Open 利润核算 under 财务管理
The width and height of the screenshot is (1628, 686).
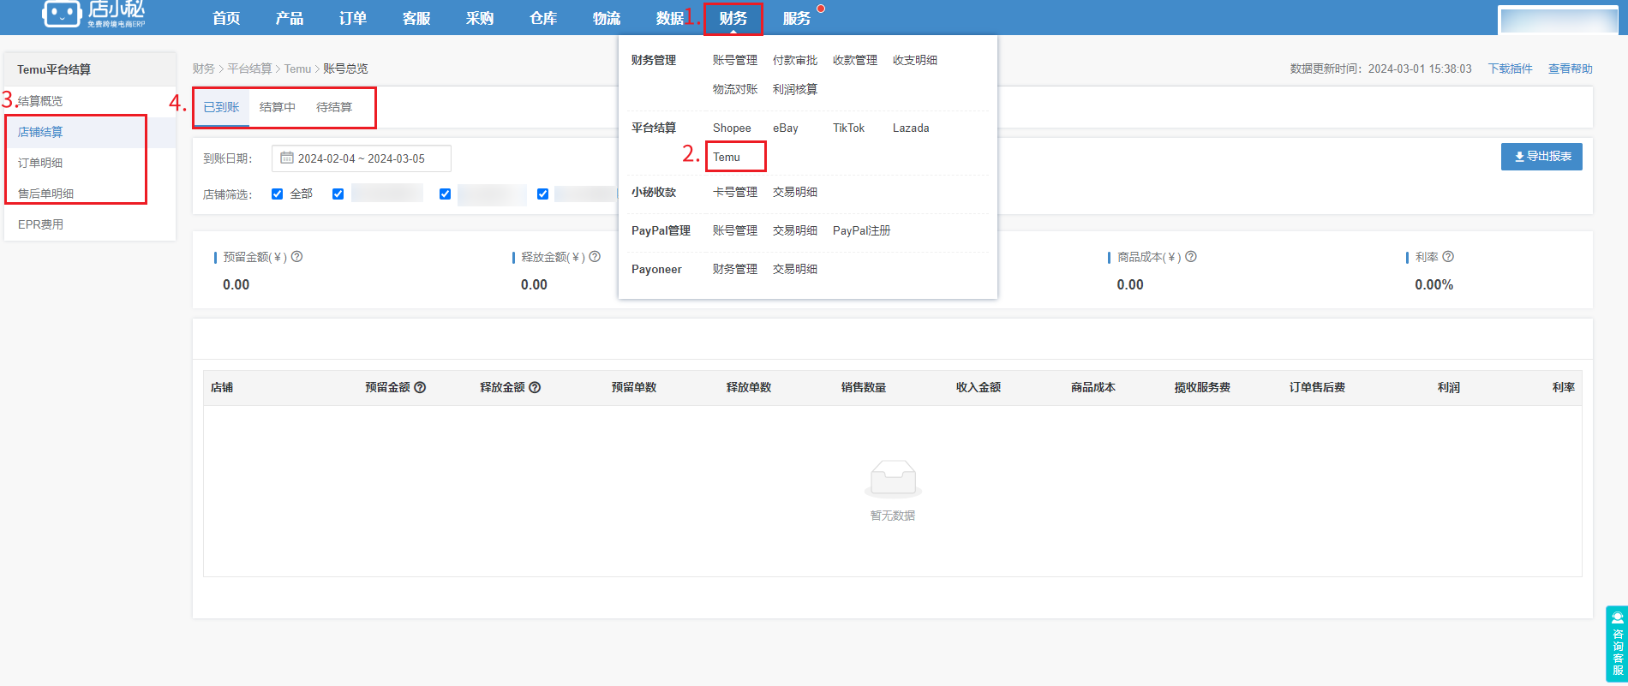(x=795, y=89)
